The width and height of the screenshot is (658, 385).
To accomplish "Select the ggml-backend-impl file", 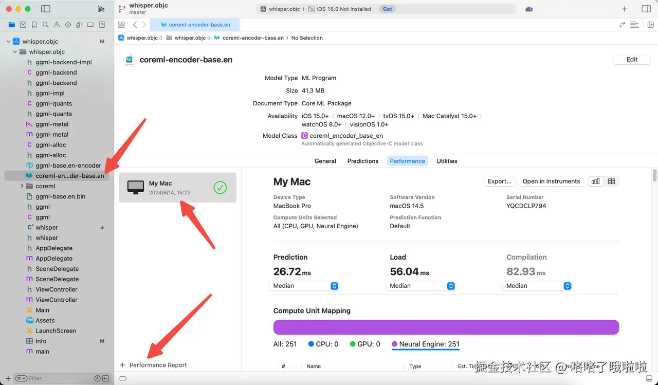I will 64,62.
